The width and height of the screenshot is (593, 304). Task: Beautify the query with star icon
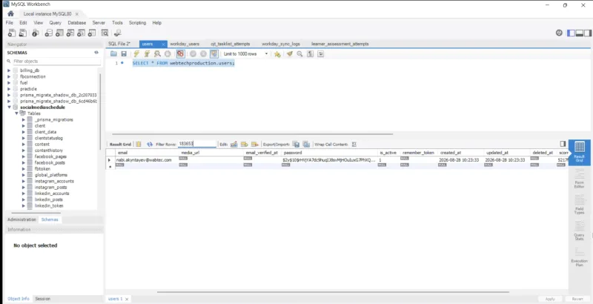tap(277, 54)
